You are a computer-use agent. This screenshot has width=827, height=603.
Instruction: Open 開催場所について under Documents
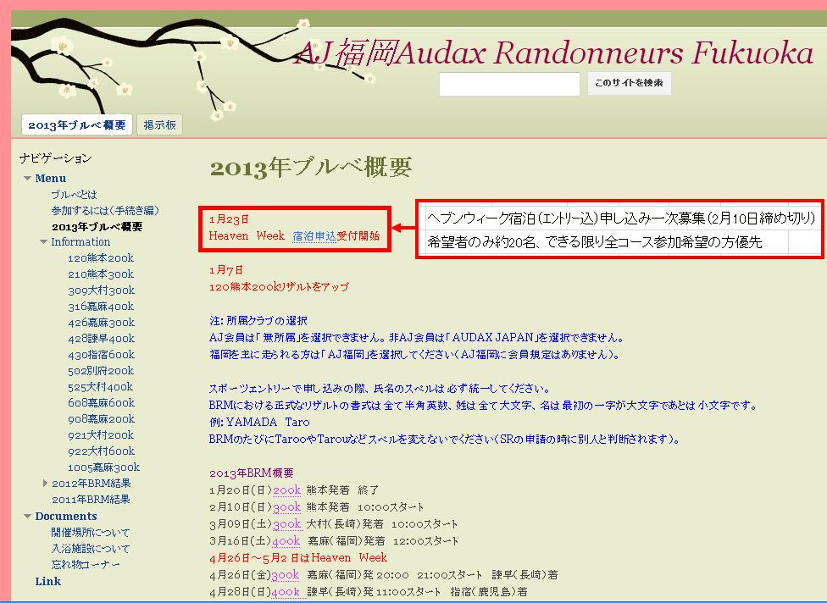pos(90,533)
